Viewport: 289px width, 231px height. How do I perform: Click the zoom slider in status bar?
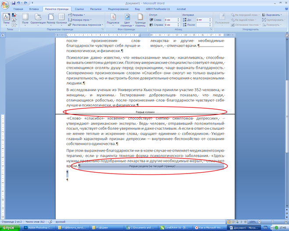point(273,222)
